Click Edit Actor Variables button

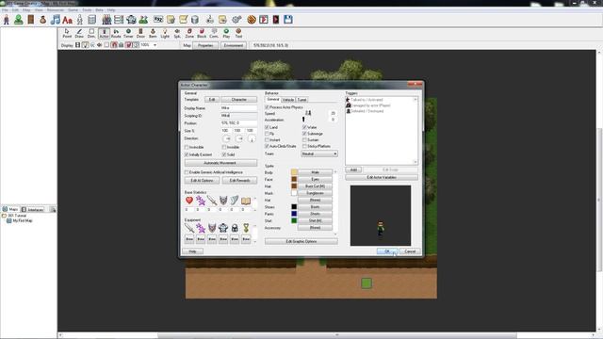click(x=382, y=177)
